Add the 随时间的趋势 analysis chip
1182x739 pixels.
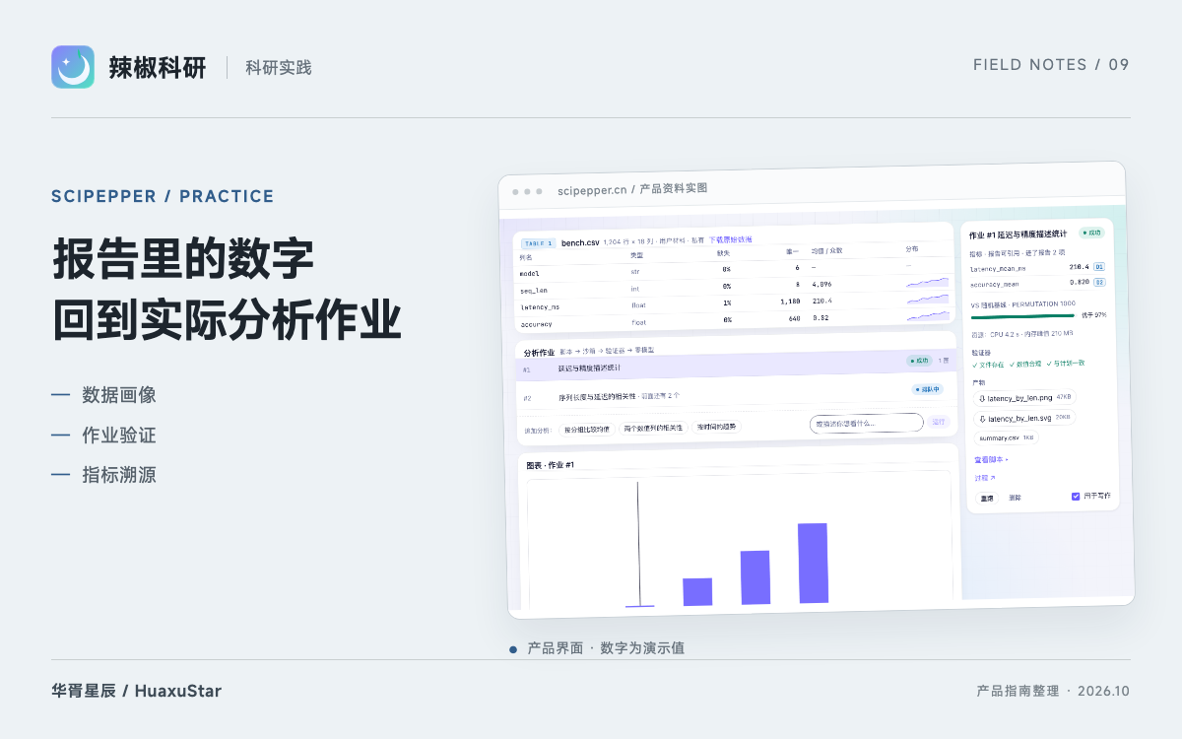click(716, 426)
